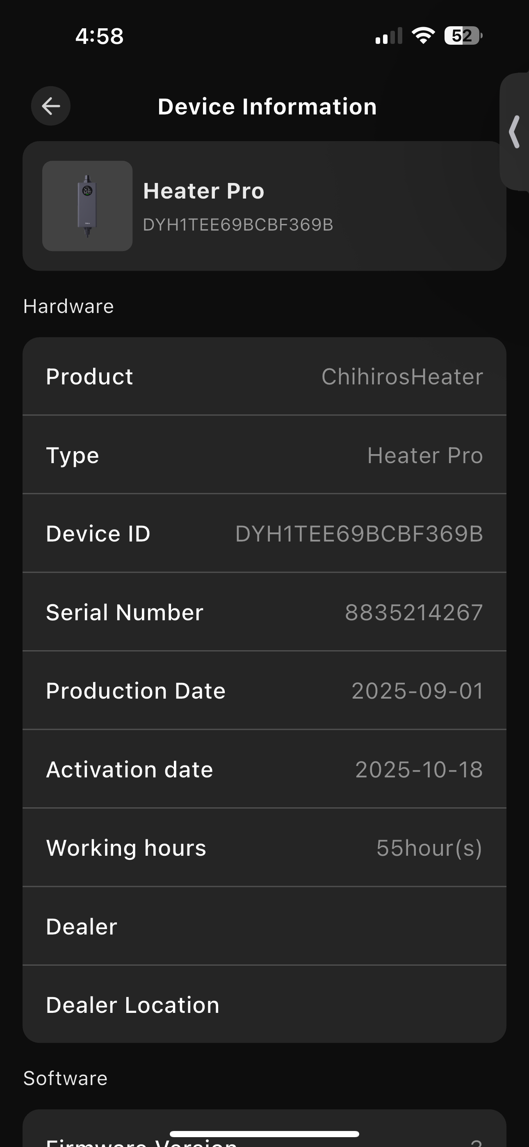This screenshot has height=1147, width=529.
Task: Select the Type row
Action: (x=264, y=455)
